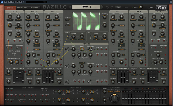173x106 pixels.
Task: Click the OUT 2 Pan knob
Action: tap(104, 36)
